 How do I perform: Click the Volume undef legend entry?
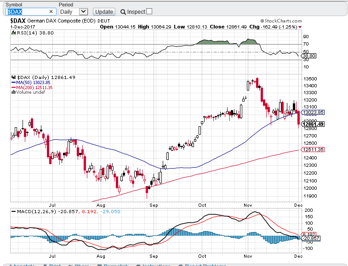tap(31, 92)
